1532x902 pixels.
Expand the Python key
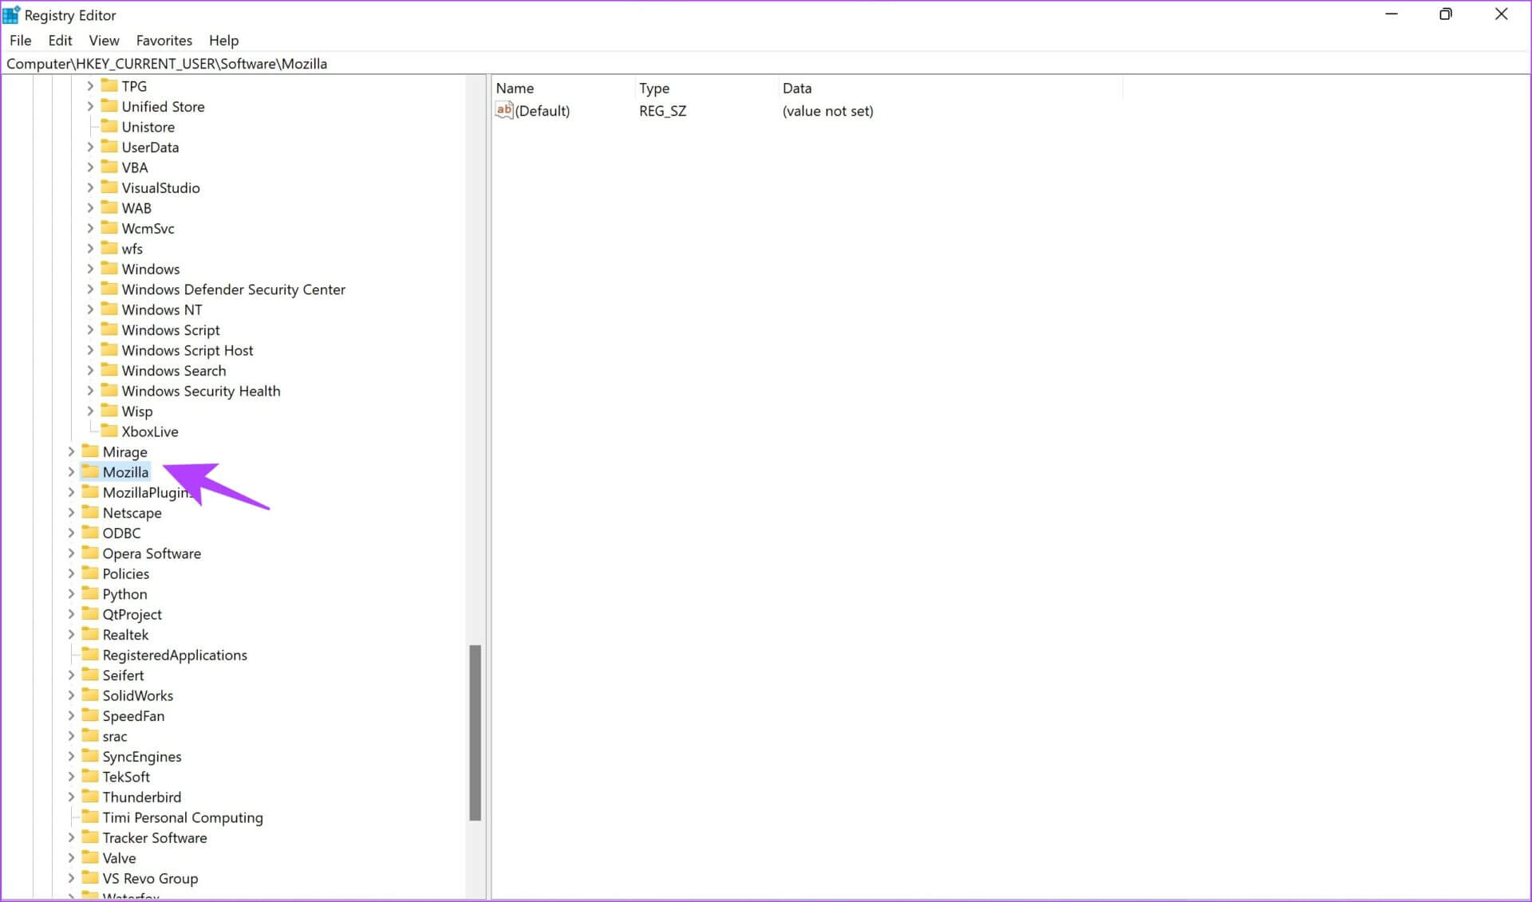71,594
